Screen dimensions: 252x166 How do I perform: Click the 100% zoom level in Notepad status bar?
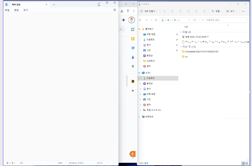pyautogui.click(x=60, y=163)
